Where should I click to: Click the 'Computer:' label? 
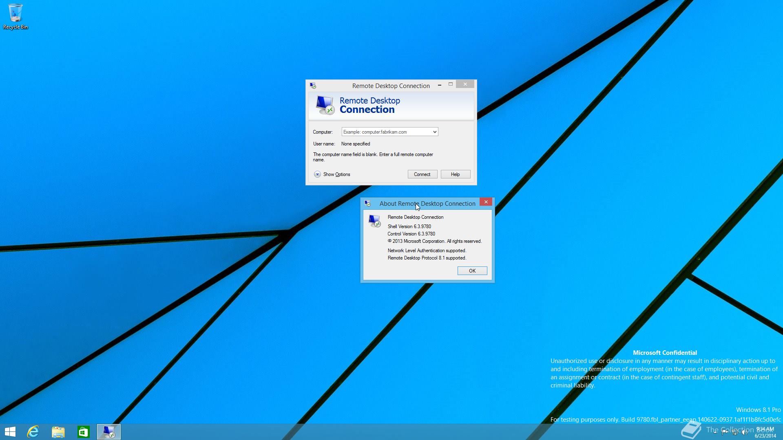pyautogui.click(x=323, y=132)
